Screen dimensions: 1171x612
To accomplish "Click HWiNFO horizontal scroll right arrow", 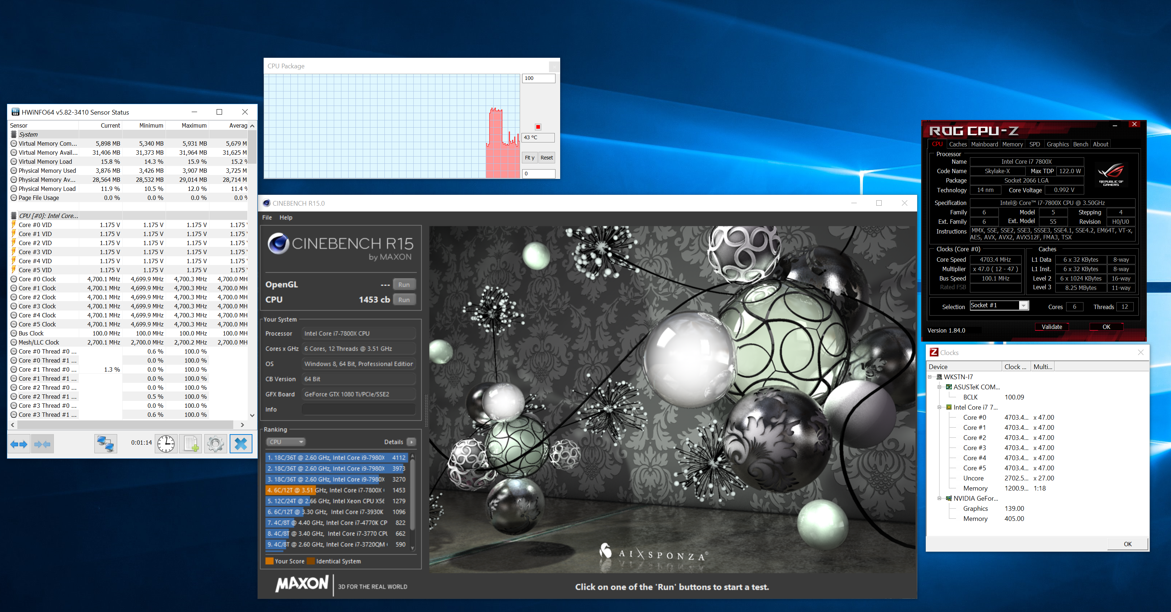I will (x=242, y=425).
